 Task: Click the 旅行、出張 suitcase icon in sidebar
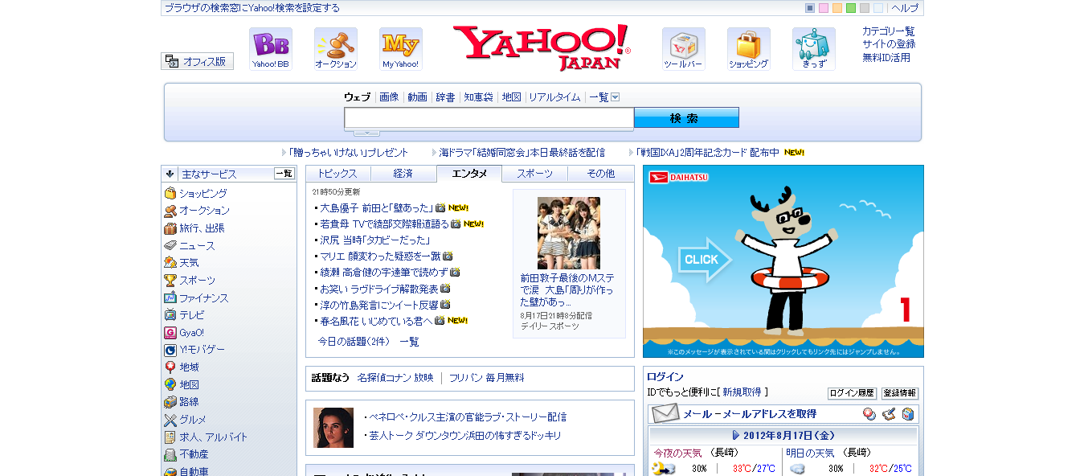pos(170,228)
